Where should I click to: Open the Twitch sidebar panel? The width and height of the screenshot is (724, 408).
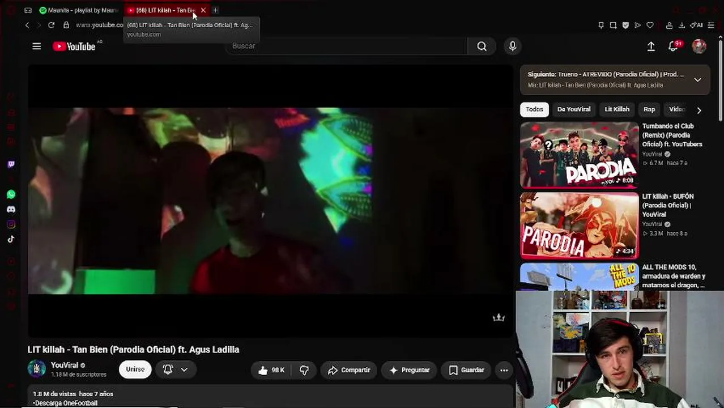pos(11,164)
